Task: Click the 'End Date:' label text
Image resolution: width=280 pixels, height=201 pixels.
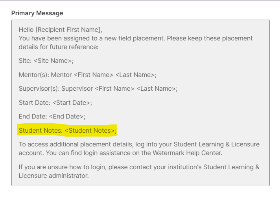Action: click(33, 116)
